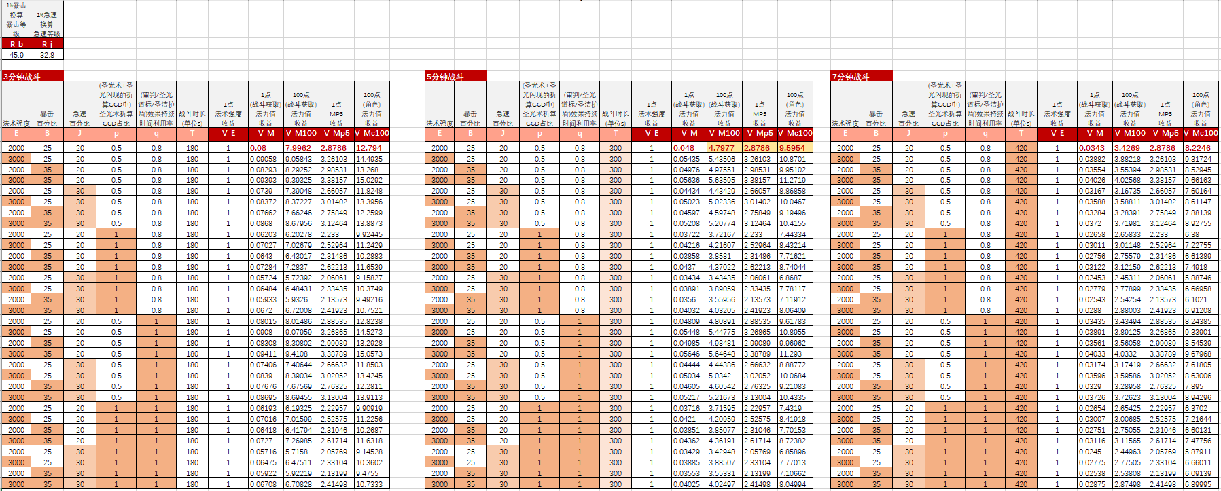Select V_E header in 5-minute table
The height and width of the screenshot is (491, 1221).
click(652, 133)
